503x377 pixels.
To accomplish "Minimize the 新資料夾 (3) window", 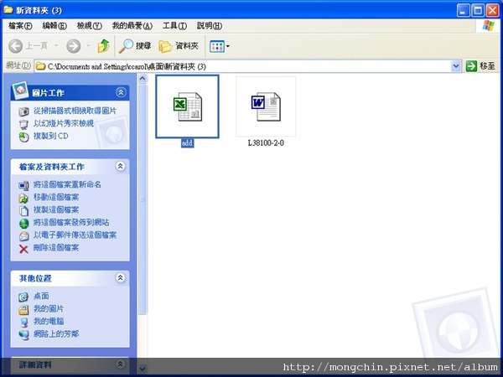I will (463, 11).
